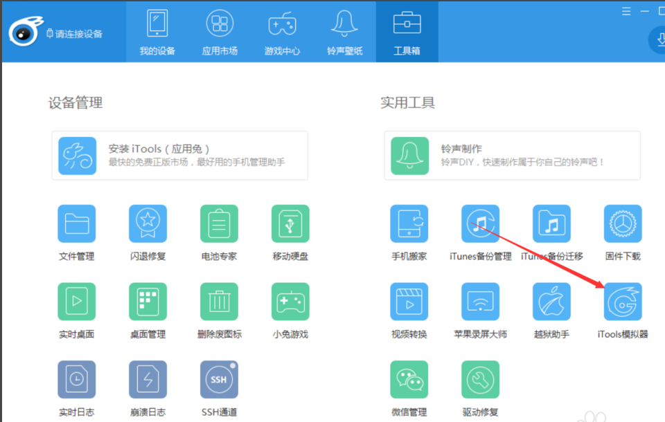Click the 删除废图标 trash icon
Screen dimensions: 665x422
coord(219,302)
